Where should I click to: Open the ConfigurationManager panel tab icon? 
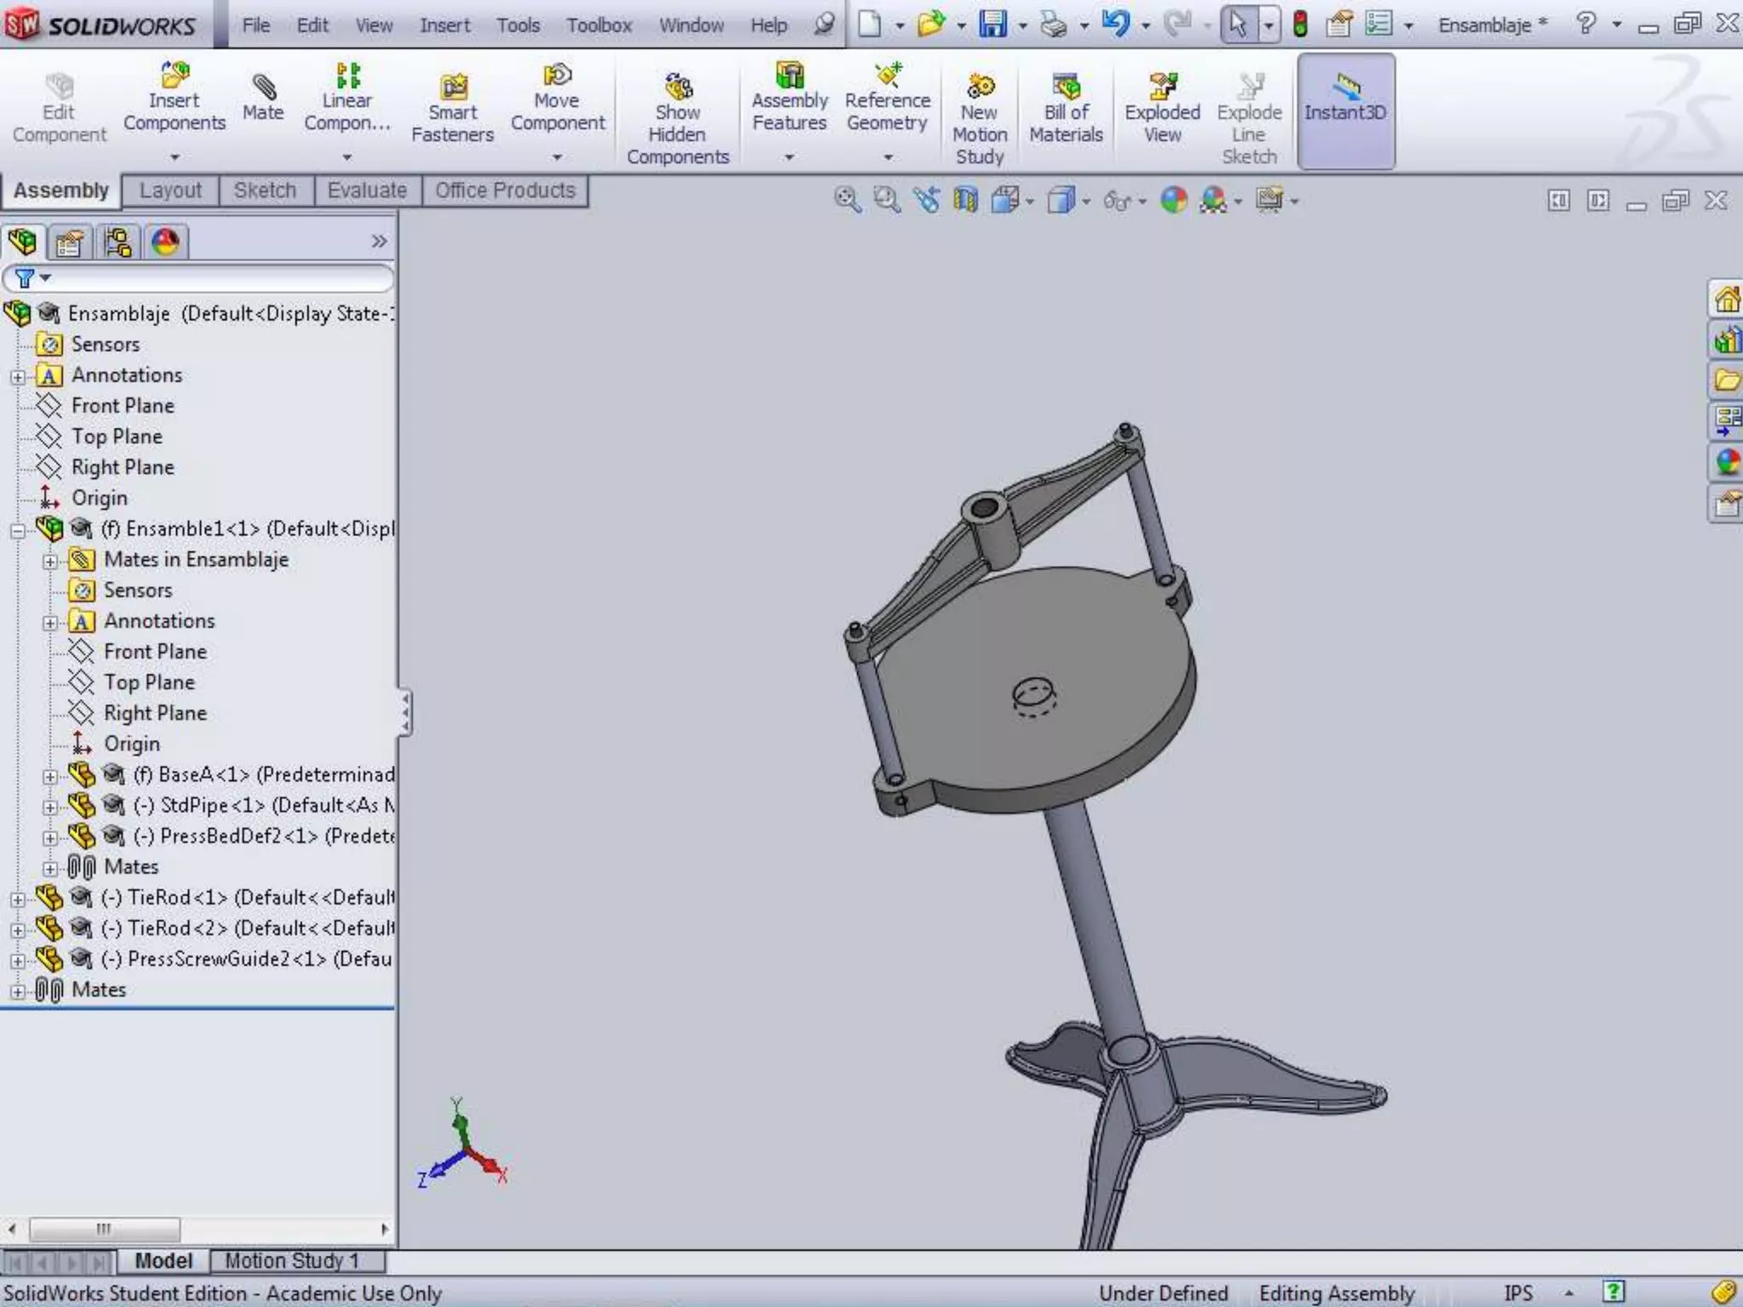[117, 243]
